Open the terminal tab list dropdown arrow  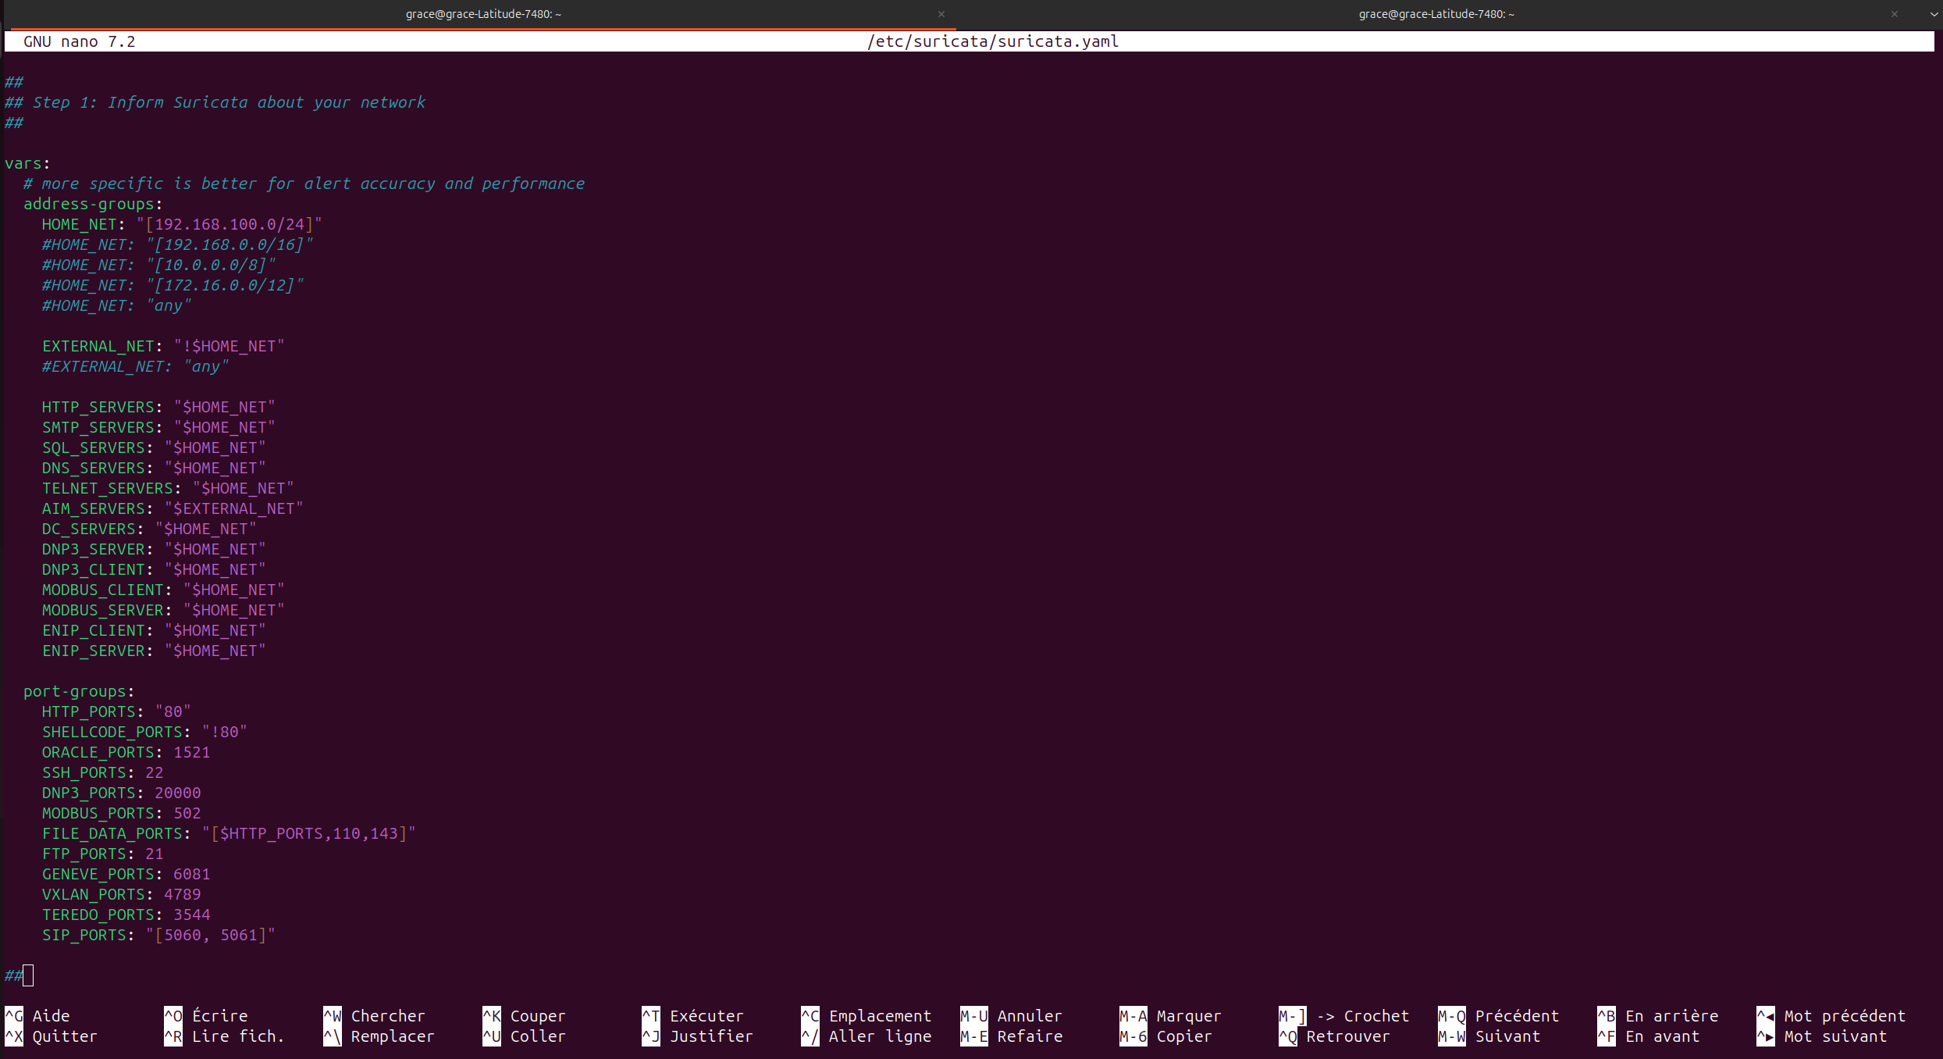coord(1933,14)
